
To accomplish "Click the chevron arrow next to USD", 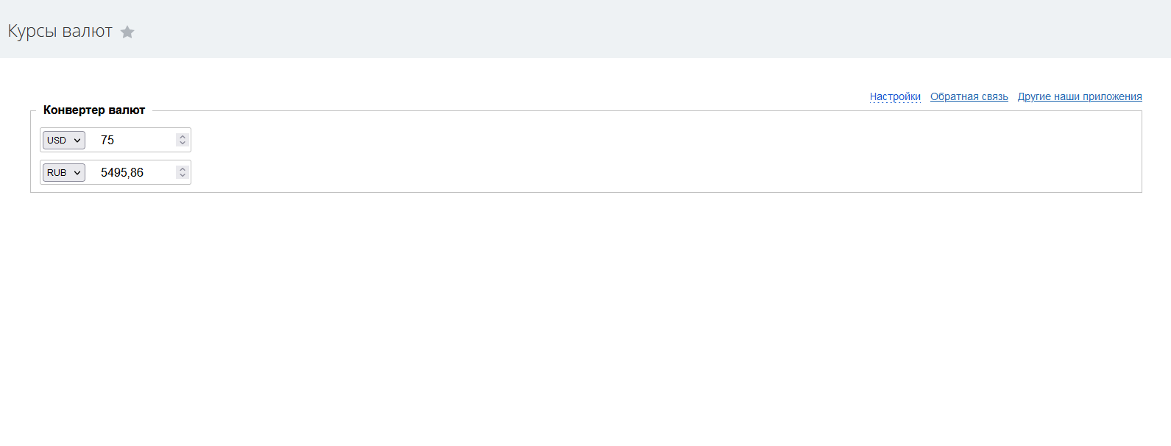I will (x=77, y=140).
